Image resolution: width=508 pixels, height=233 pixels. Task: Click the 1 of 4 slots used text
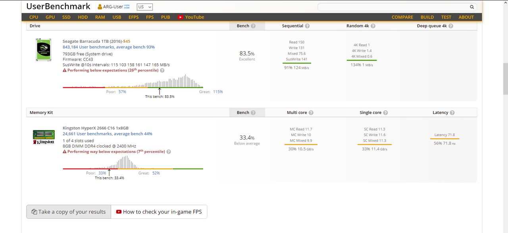coord(78,141)
